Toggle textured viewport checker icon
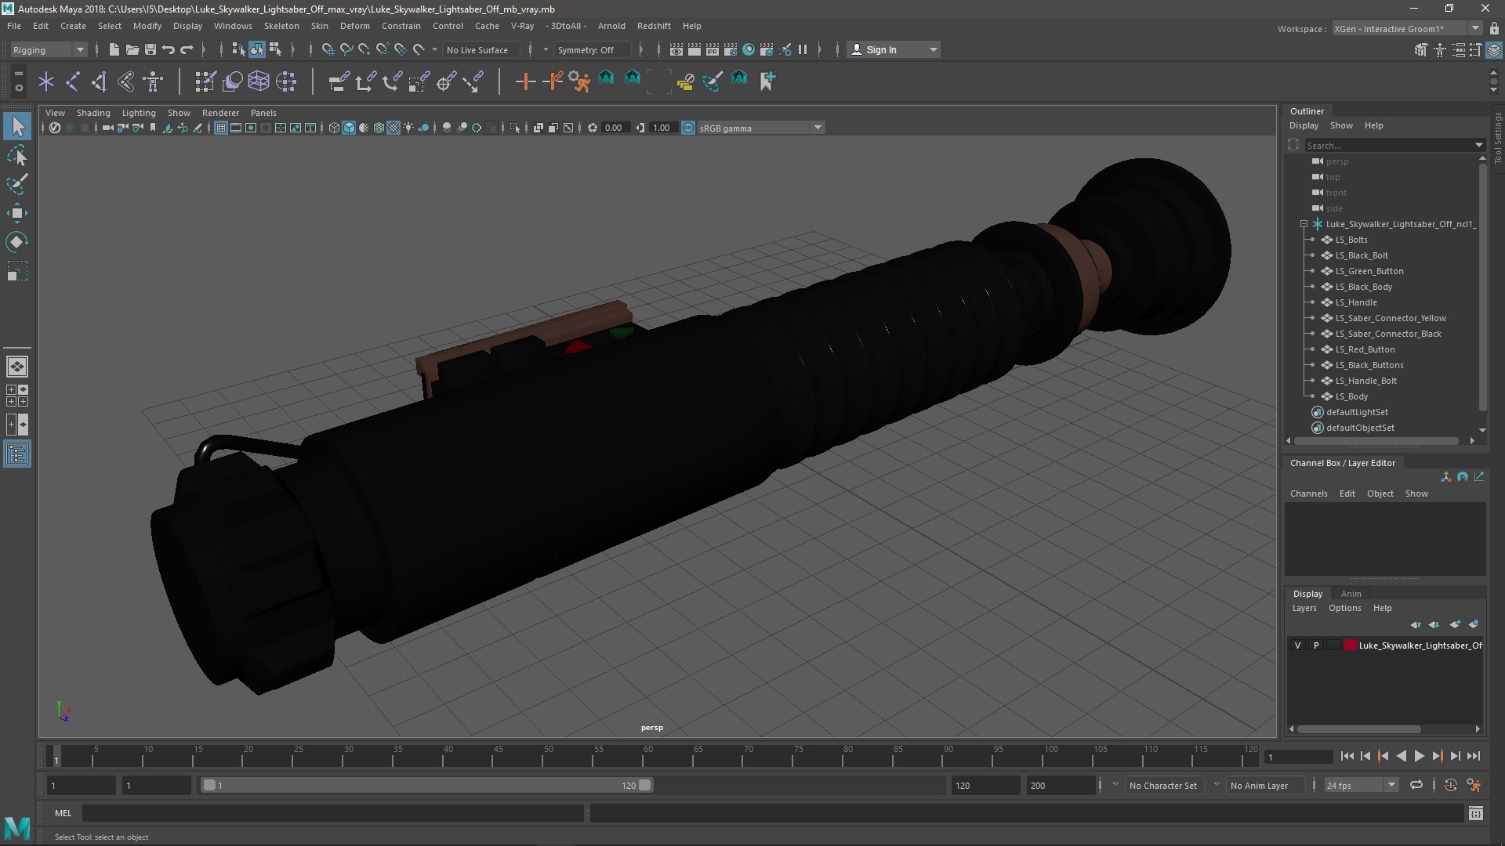This screenshot has height=846, width=1505. click(393, 128)
